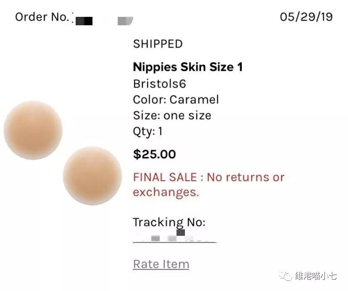Select the upper-left Nippies product image
The image size is (348, 291).
pos(33,130)
